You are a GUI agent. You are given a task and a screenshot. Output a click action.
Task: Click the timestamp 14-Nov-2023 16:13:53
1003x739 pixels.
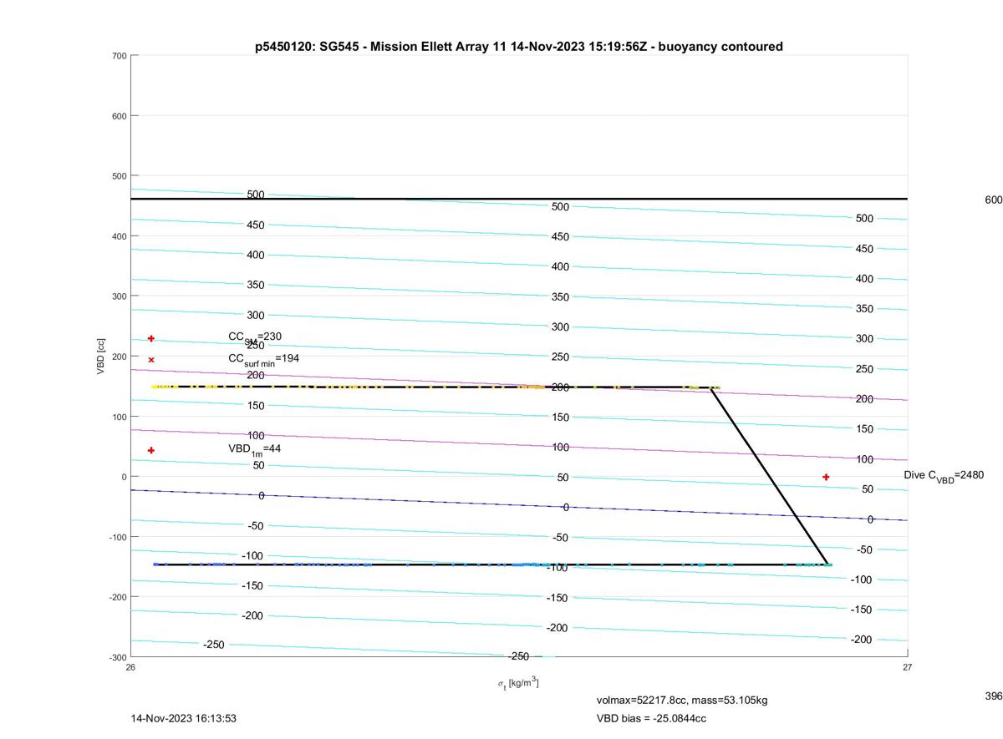(184, 718)
